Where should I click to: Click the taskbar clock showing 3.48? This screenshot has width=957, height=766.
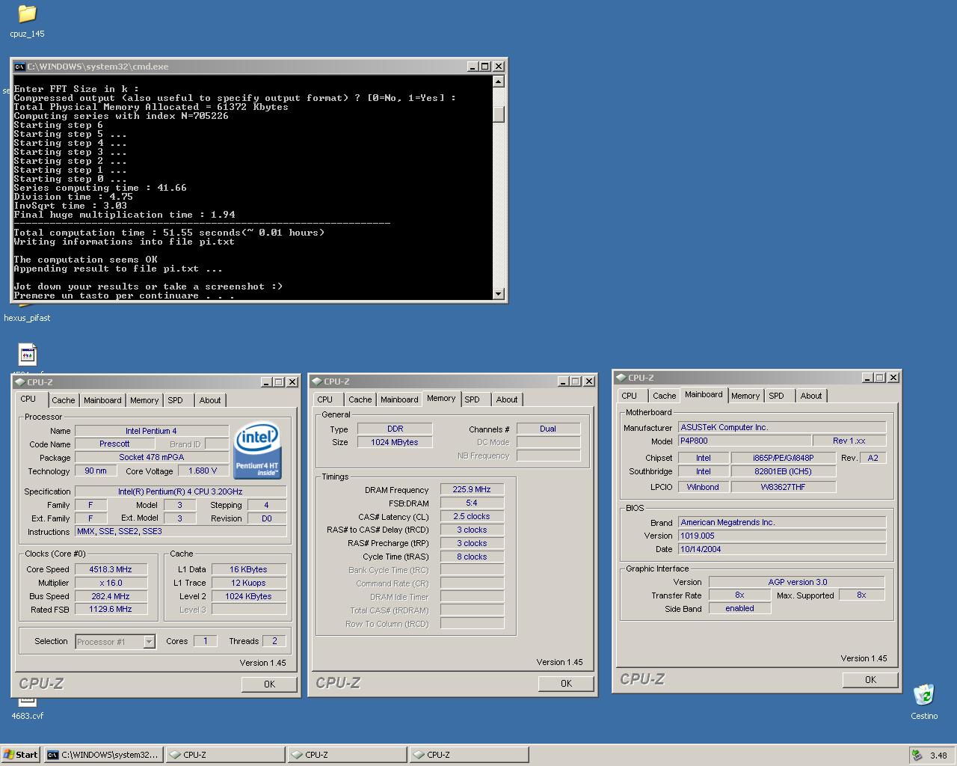click(x=938, y=756)
